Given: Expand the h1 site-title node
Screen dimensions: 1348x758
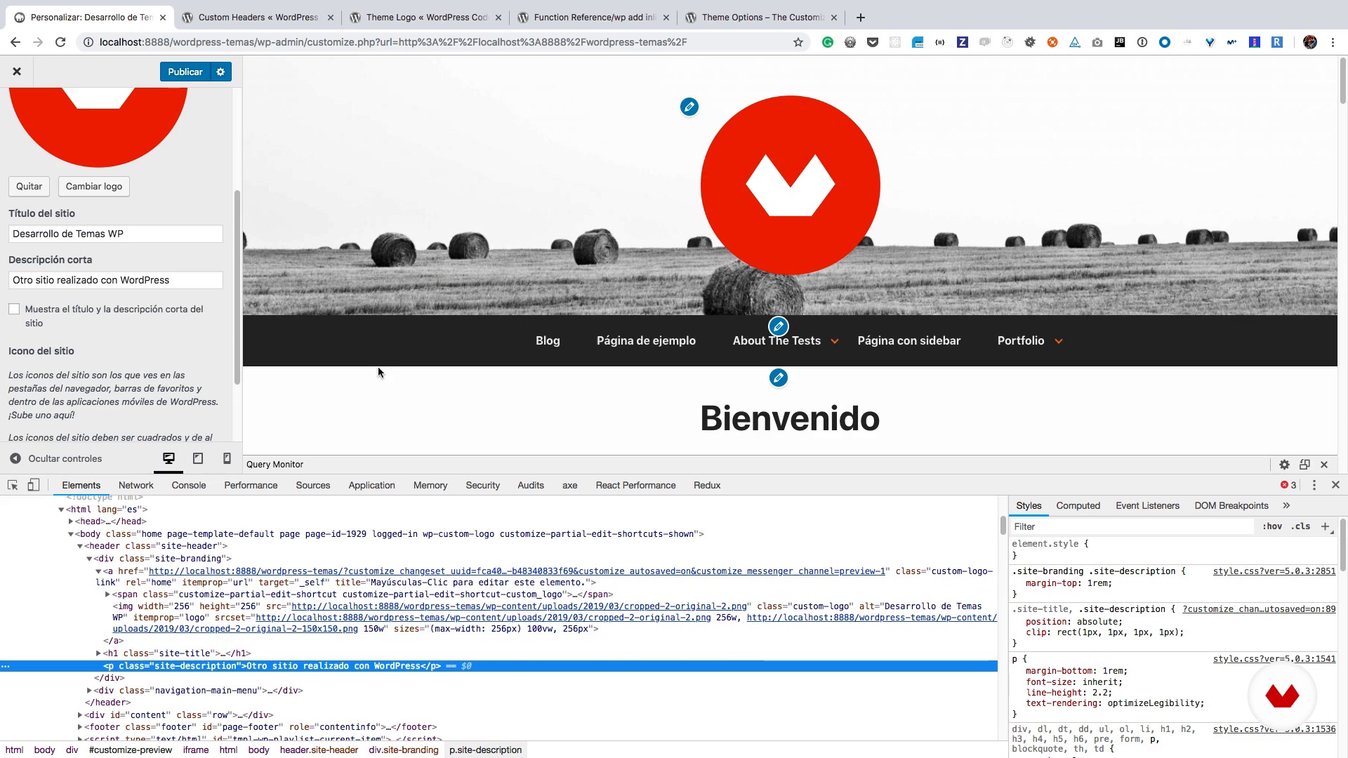Looking at the screenshot, I should pyautogui.click(x=98, y=653).
